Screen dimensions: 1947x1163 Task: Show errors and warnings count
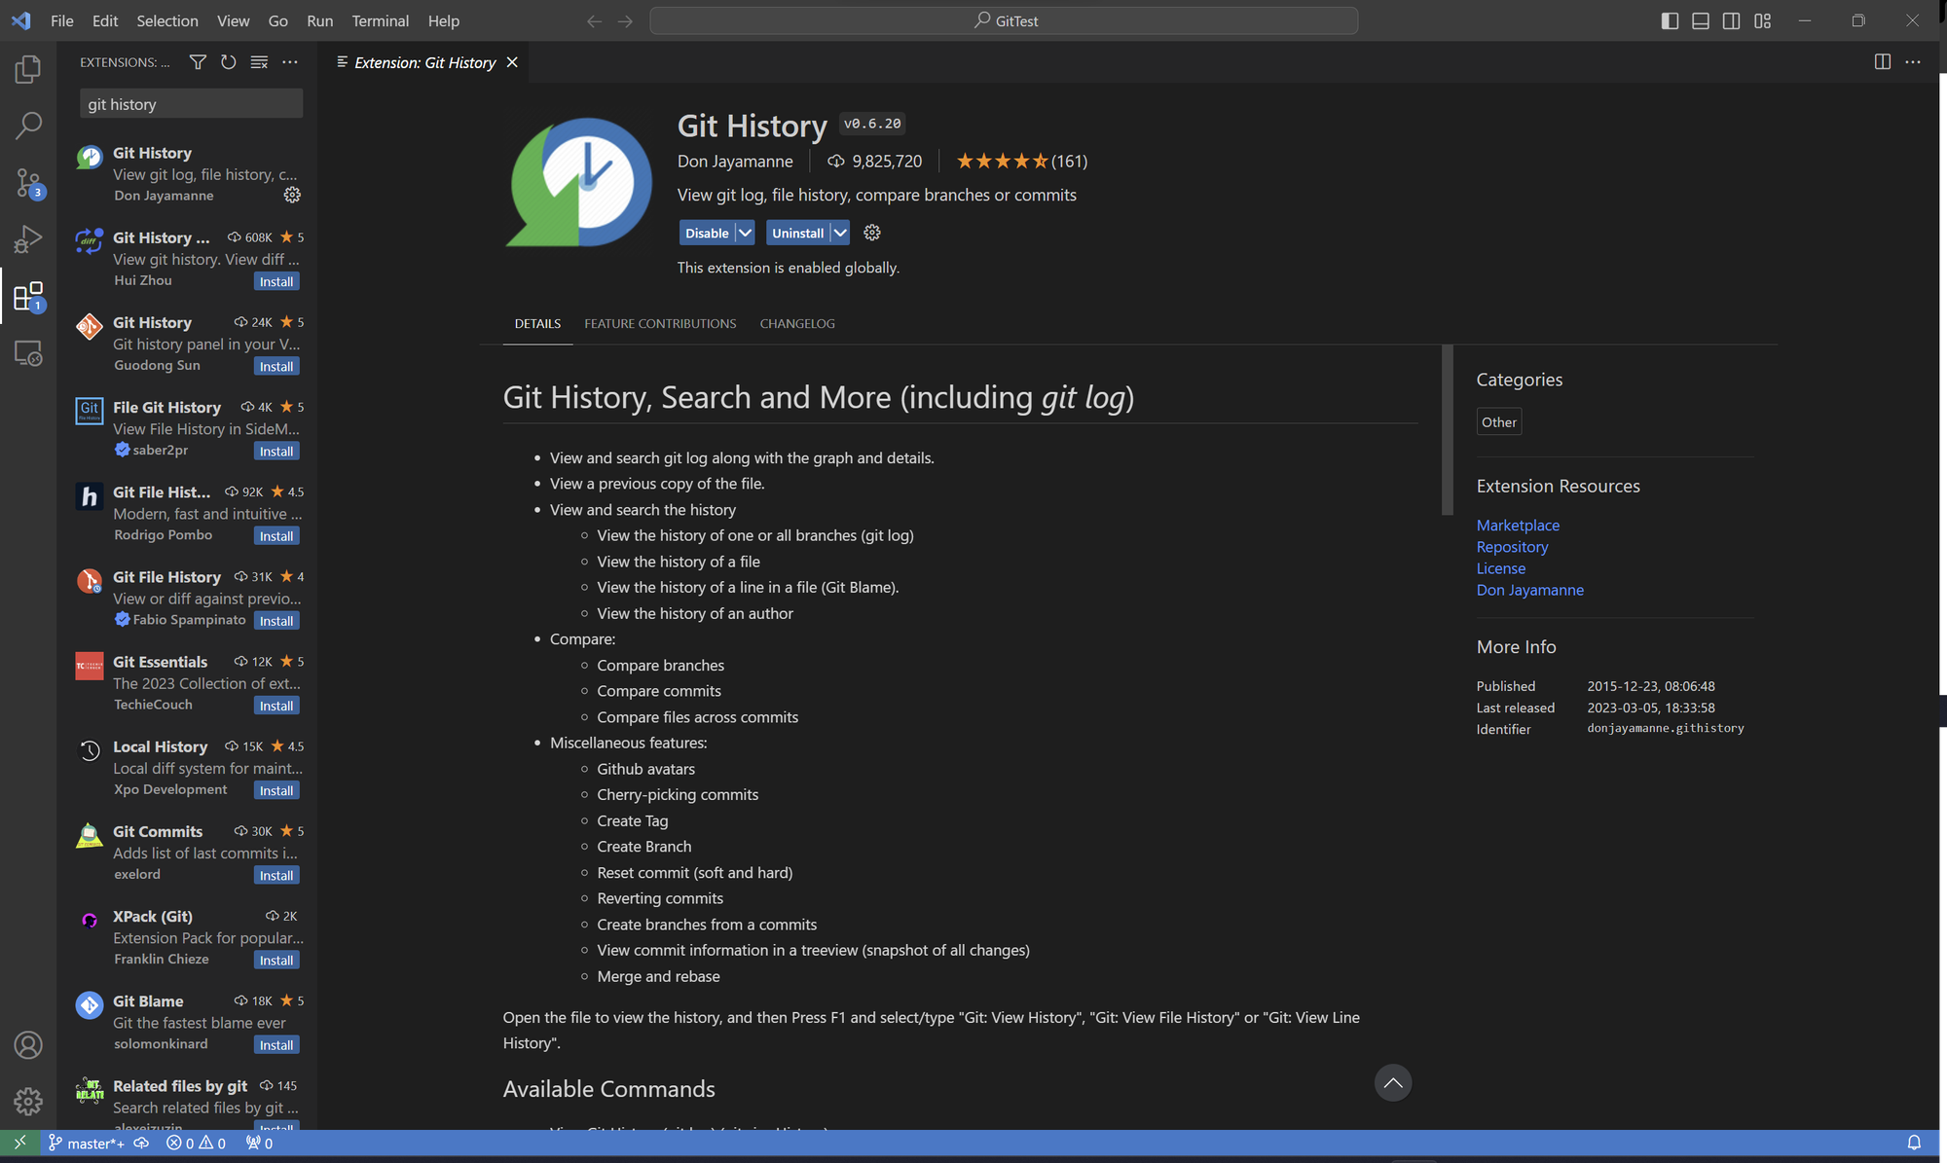(196, 1143)
